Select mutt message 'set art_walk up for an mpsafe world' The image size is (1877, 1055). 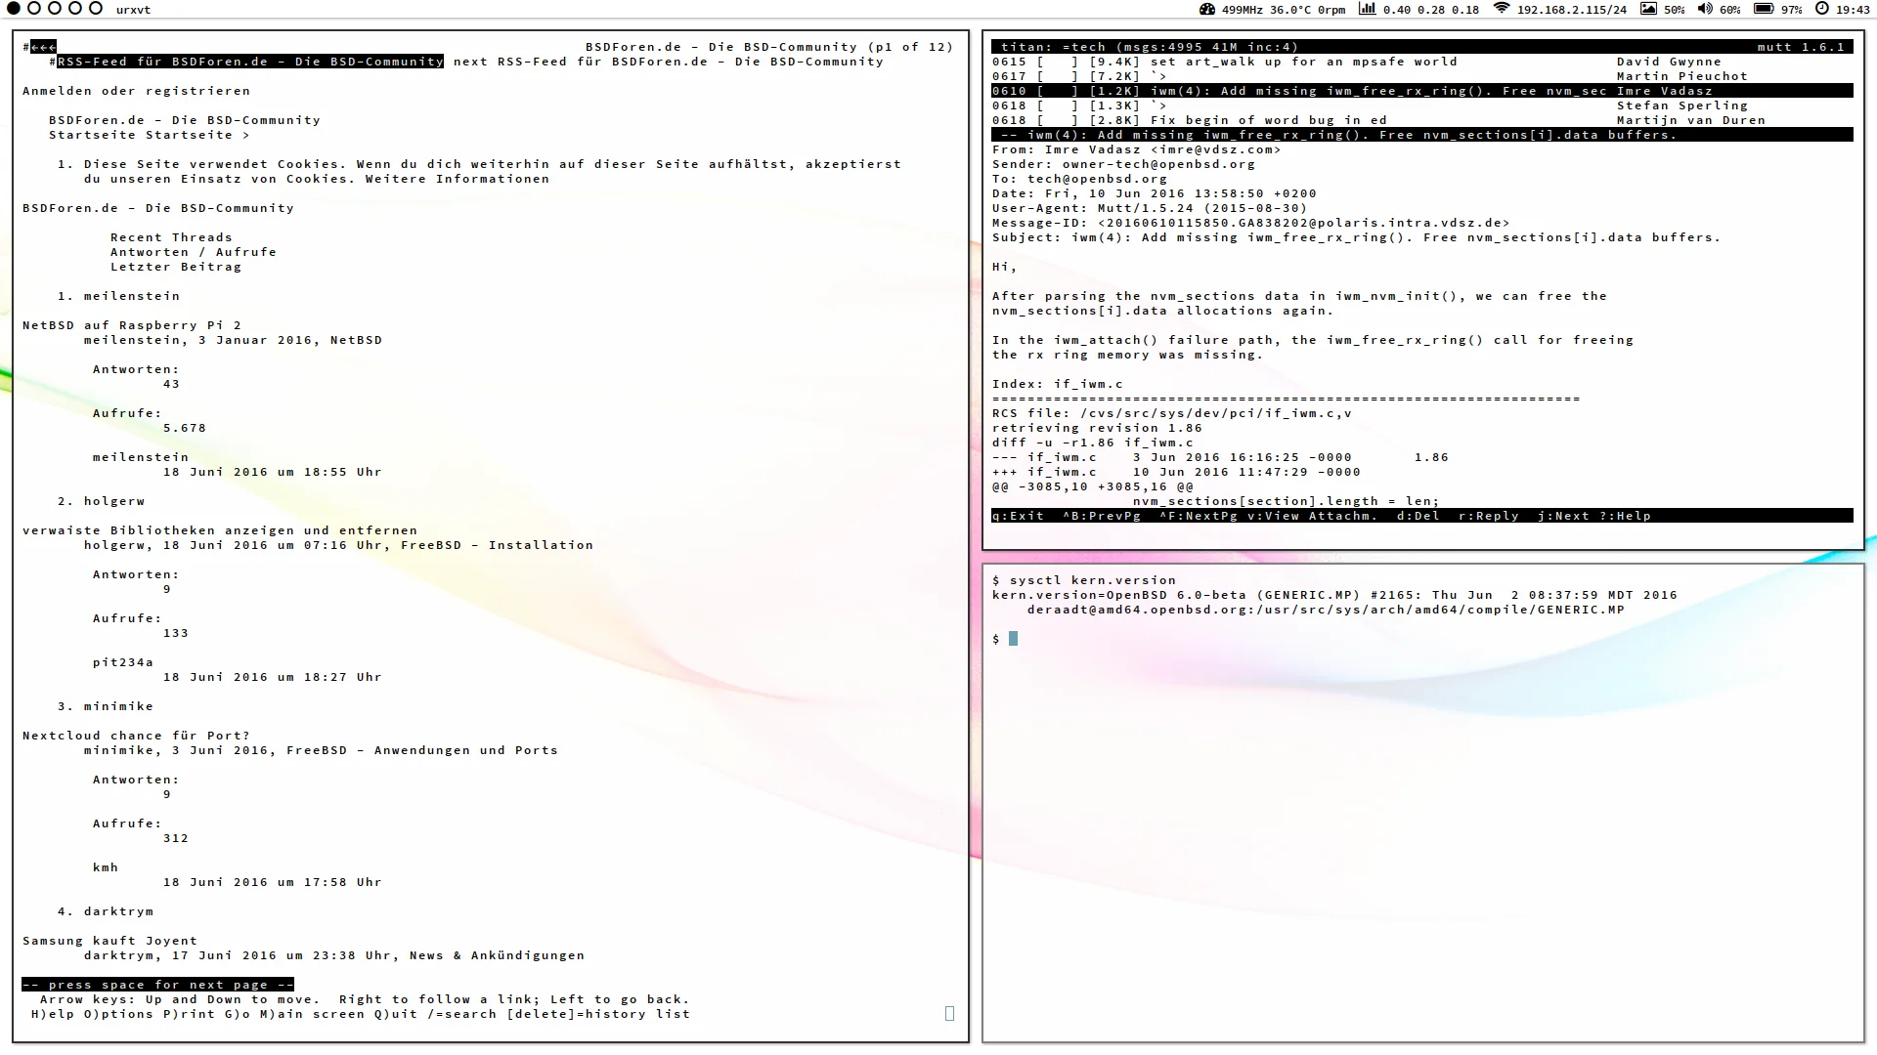point(1303,62)
